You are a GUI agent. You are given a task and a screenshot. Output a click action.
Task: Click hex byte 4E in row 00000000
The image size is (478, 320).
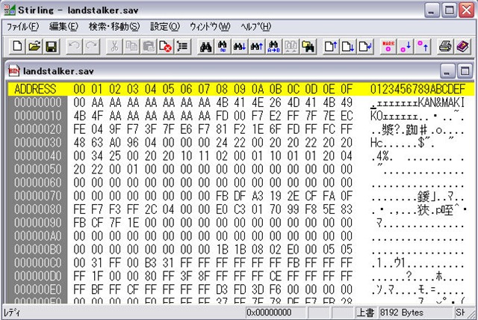258,102
